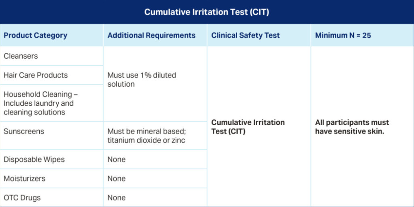Click the Hair Care Products cell
This screenshot has height=207, width=414.
click(x=36, y=75)
